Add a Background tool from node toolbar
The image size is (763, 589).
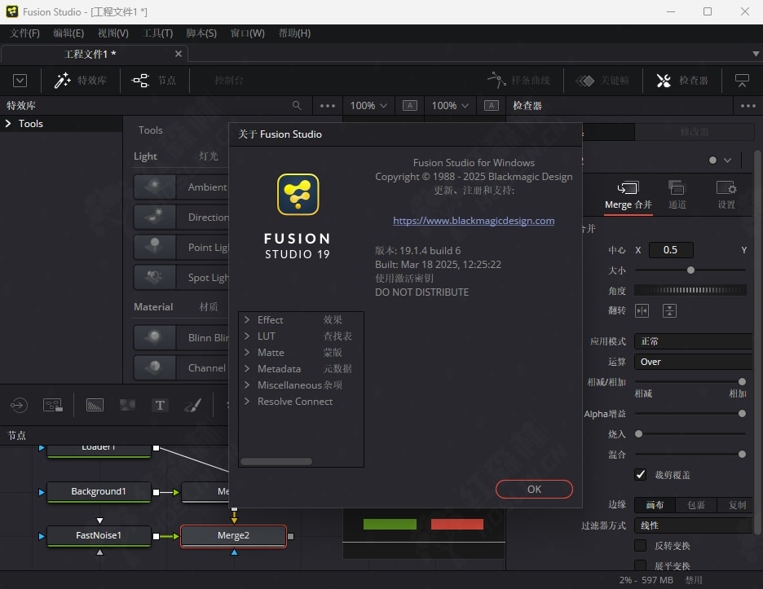tap(95, 405)
